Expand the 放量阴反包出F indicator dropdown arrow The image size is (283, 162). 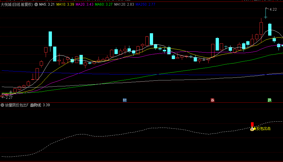pos(2,105)
